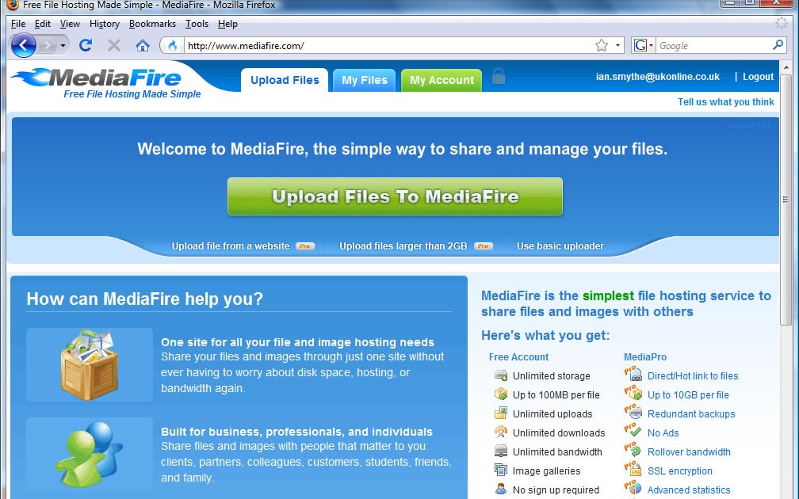Click the Rollover bandwidth pro icon
The image size is (799, 499).
(x=633, y=450)
